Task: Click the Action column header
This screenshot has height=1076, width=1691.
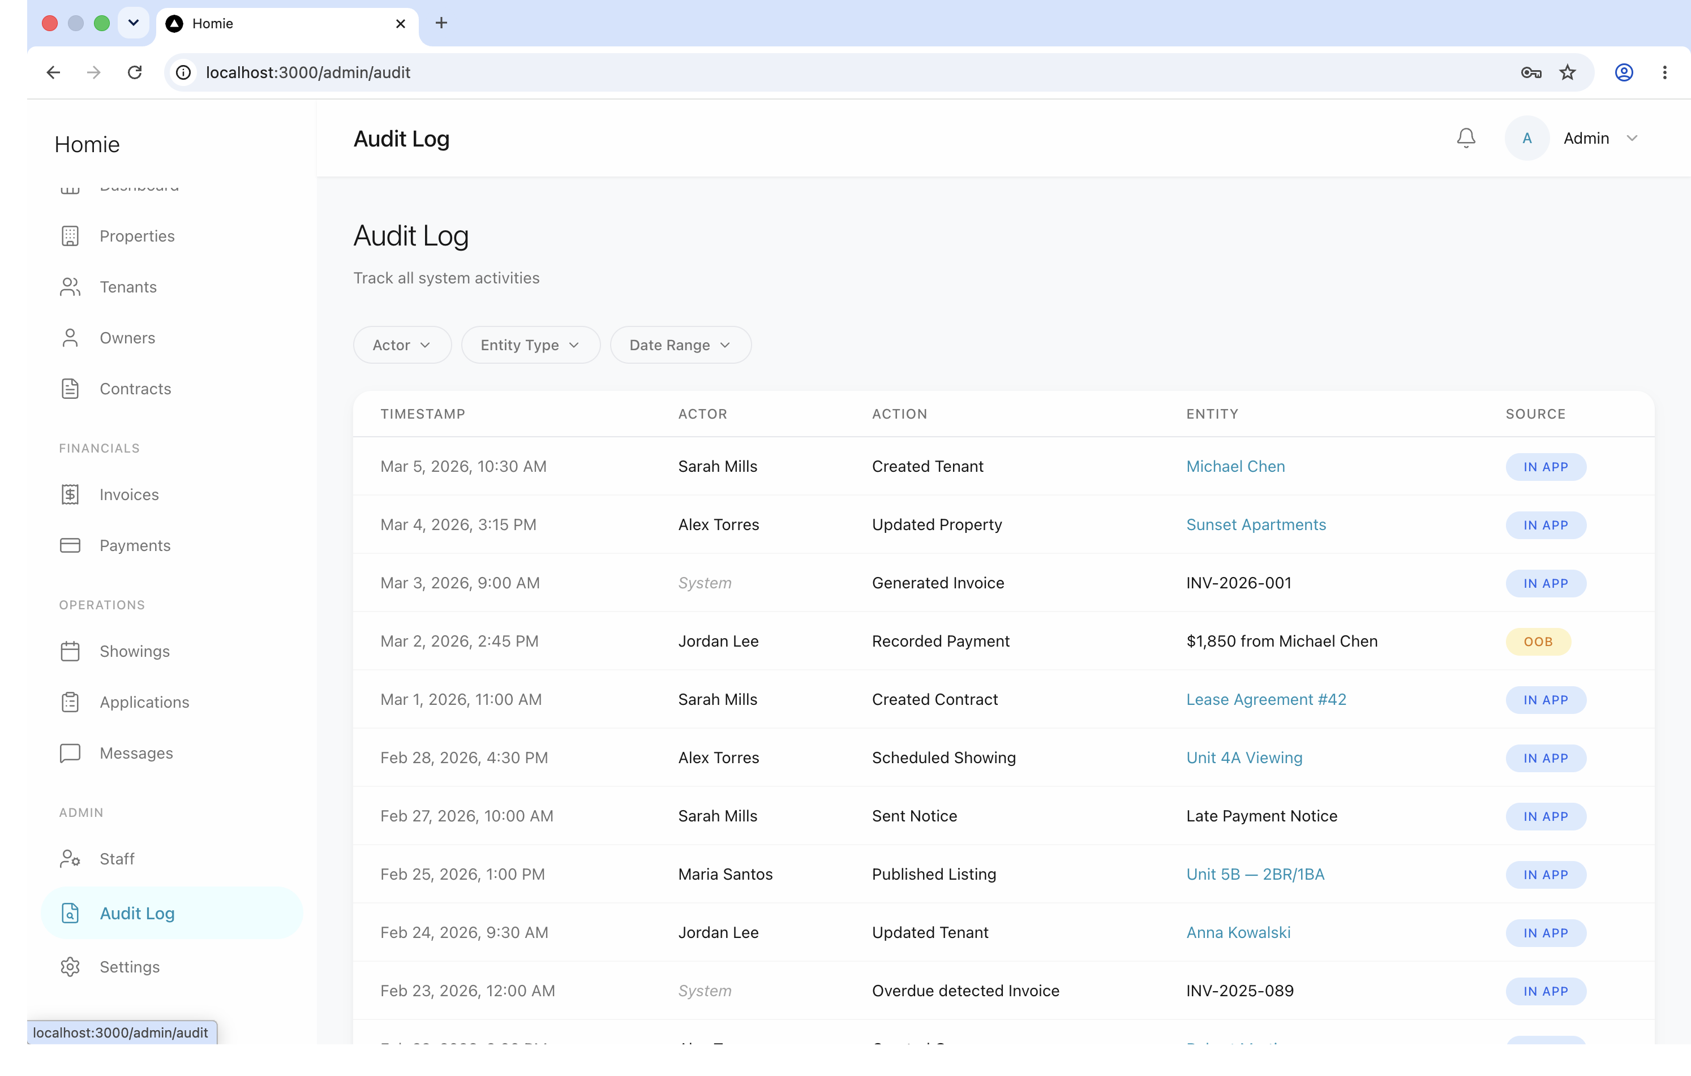Action: 900,414
